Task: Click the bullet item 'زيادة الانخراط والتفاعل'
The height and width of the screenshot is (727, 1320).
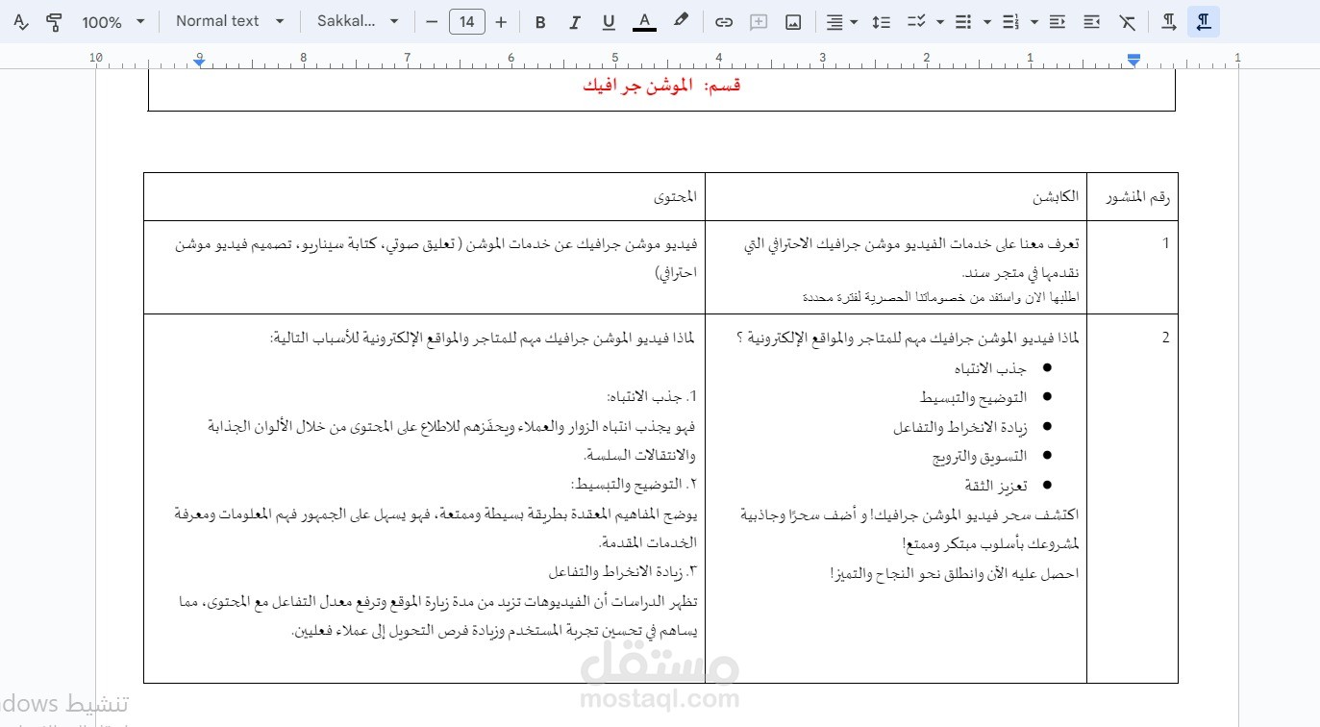Action: (960, 427)
